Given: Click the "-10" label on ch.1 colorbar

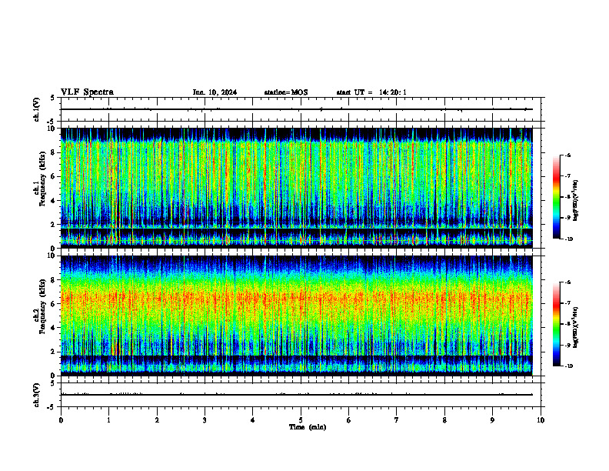Looking at the screenshot, I should point(568,239).
